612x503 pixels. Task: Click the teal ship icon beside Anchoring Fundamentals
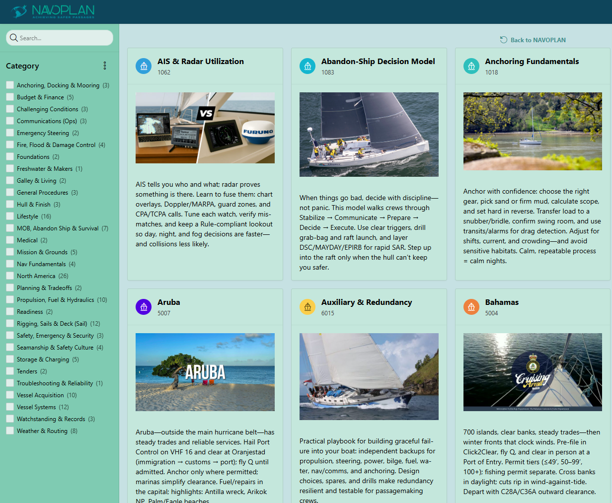point(471,66)
